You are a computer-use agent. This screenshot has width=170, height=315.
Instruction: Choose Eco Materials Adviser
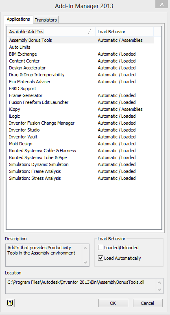coord(81,82)
